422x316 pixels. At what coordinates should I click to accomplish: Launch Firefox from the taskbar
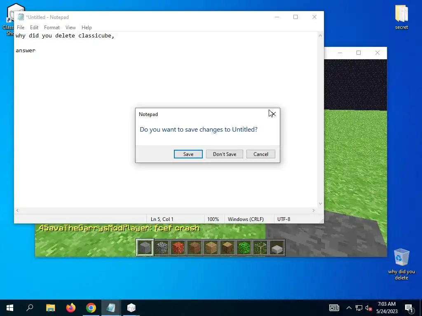[x=71, y=308]
